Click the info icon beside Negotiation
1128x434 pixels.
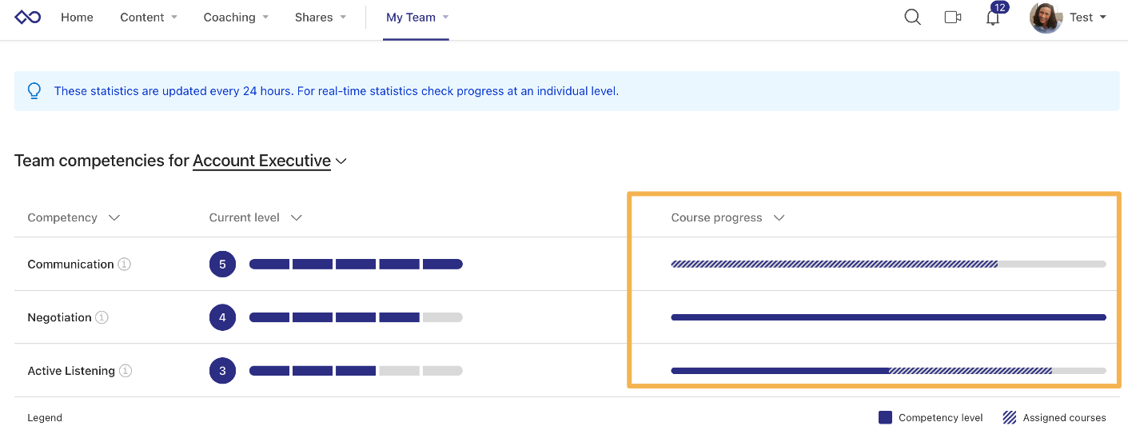(102, 317)
